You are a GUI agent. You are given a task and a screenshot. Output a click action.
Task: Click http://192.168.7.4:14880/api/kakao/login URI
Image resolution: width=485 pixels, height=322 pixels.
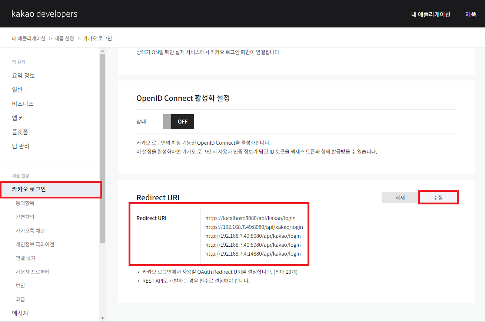(253, 254)
